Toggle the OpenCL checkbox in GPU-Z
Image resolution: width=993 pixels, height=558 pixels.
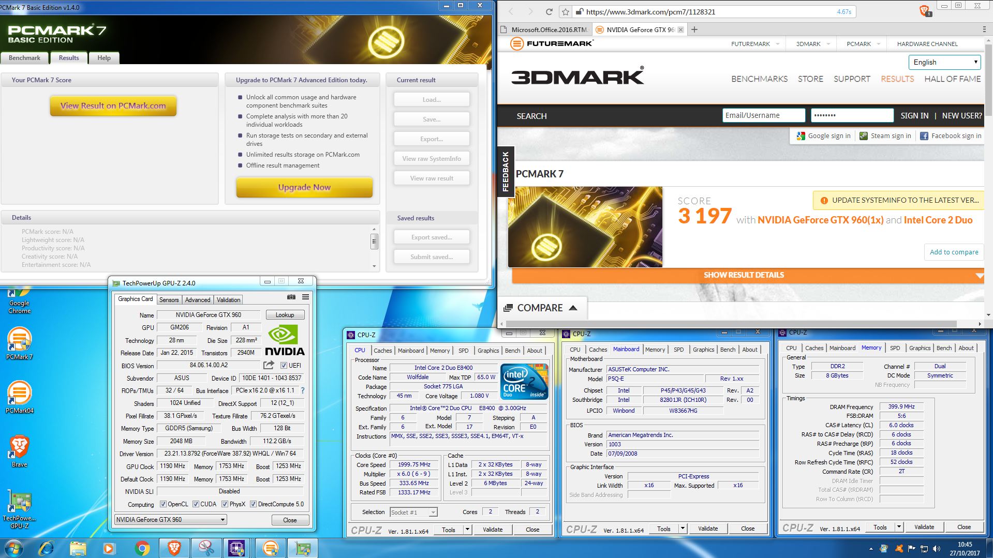[163, 504]
